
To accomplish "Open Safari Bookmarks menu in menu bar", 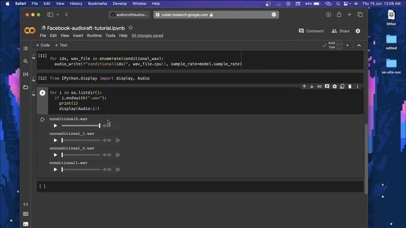I will click(97, 4).
